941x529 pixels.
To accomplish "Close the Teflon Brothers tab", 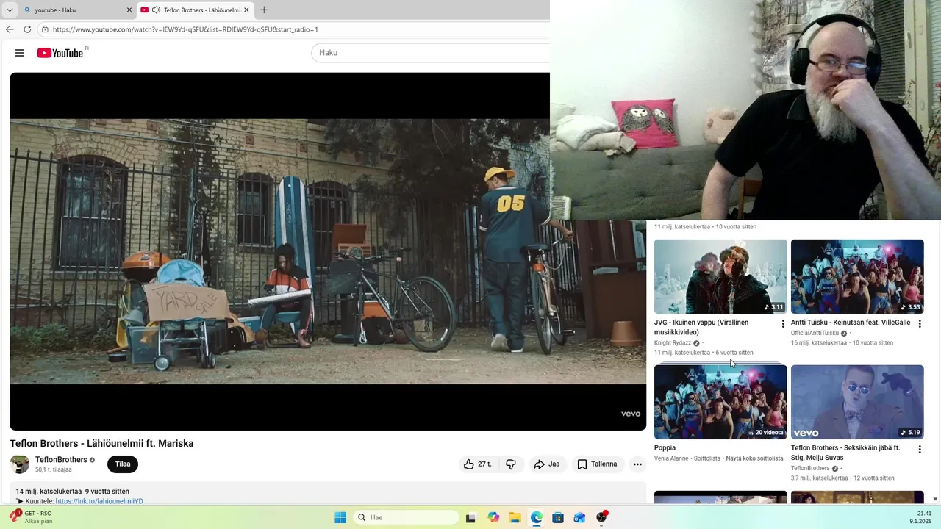I will 246,10.
